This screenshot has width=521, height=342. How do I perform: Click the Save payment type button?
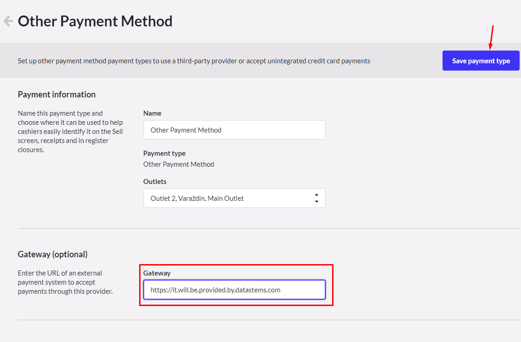pyautogui.click(x=481, y=61)
